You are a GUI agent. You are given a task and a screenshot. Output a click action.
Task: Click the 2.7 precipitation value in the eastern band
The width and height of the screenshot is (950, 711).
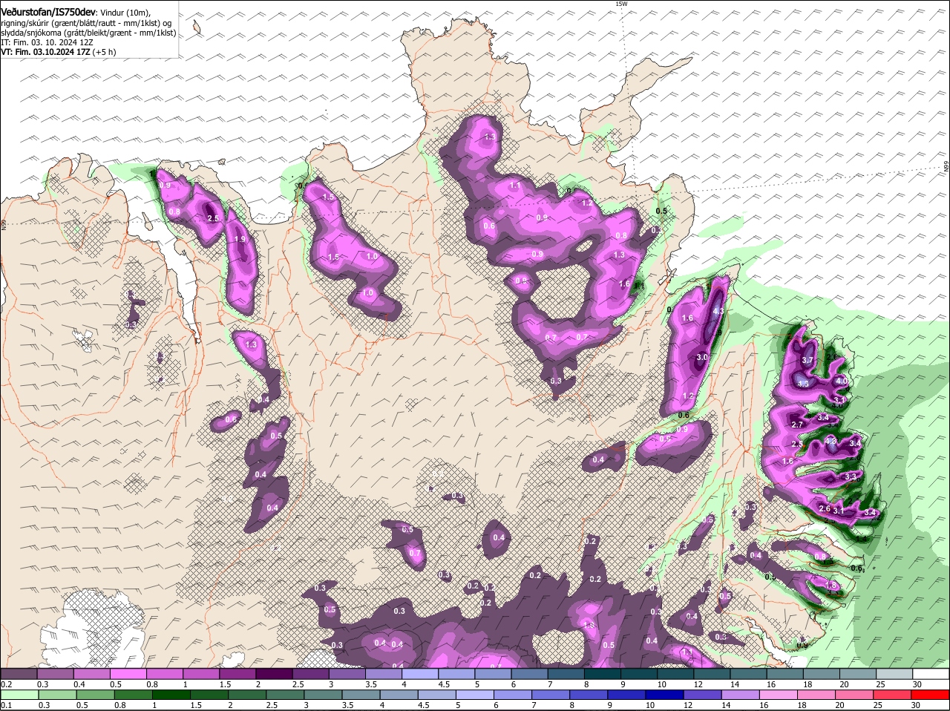(x=798, y=425)
